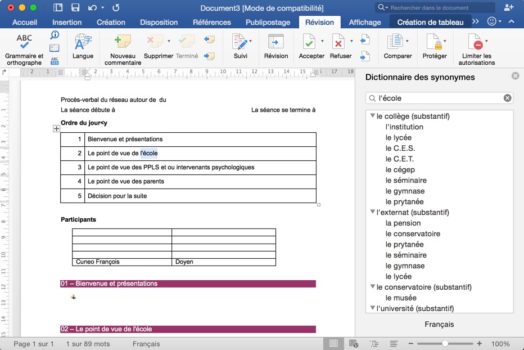The height and width of the screenshot is (350, 524).
Task: Run the Grammaire et orthographe check
Action: (24, 49)
